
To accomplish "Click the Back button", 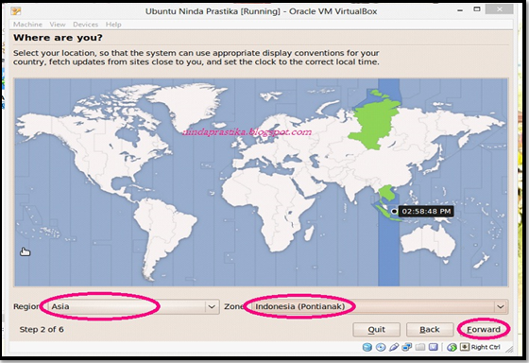I will click(x=430, y=329).
